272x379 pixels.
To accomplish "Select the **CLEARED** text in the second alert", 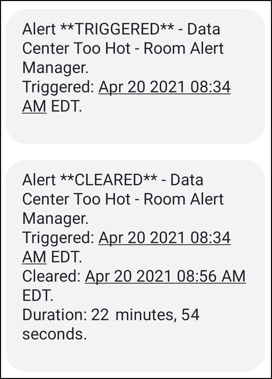I will [108, 180].
